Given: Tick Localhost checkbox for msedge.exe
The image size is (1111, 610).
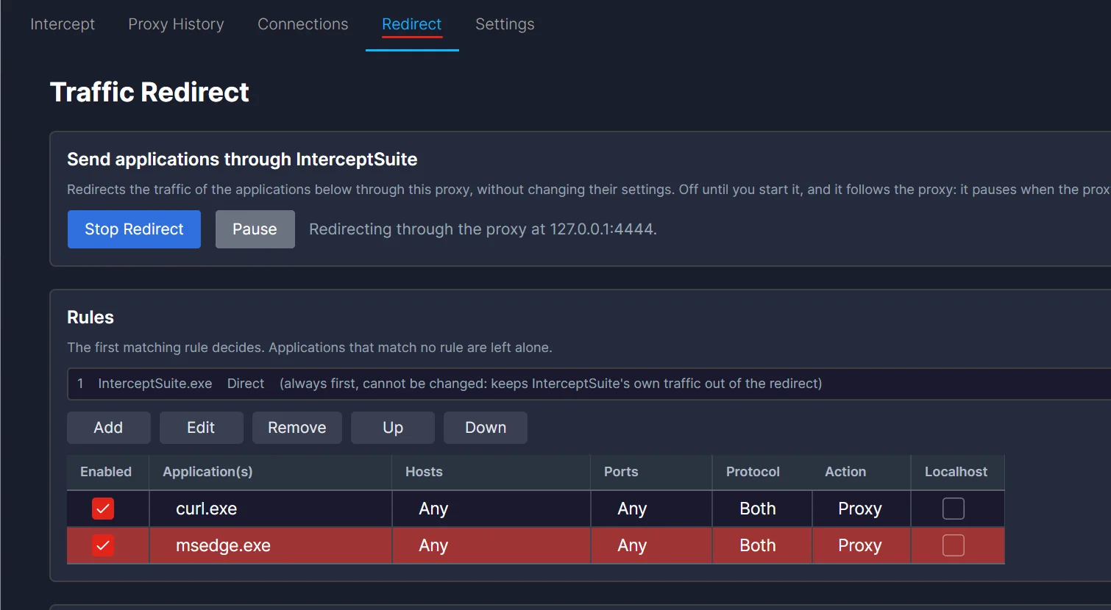Looking at the screenshot, I should click(x=954, y=545).
